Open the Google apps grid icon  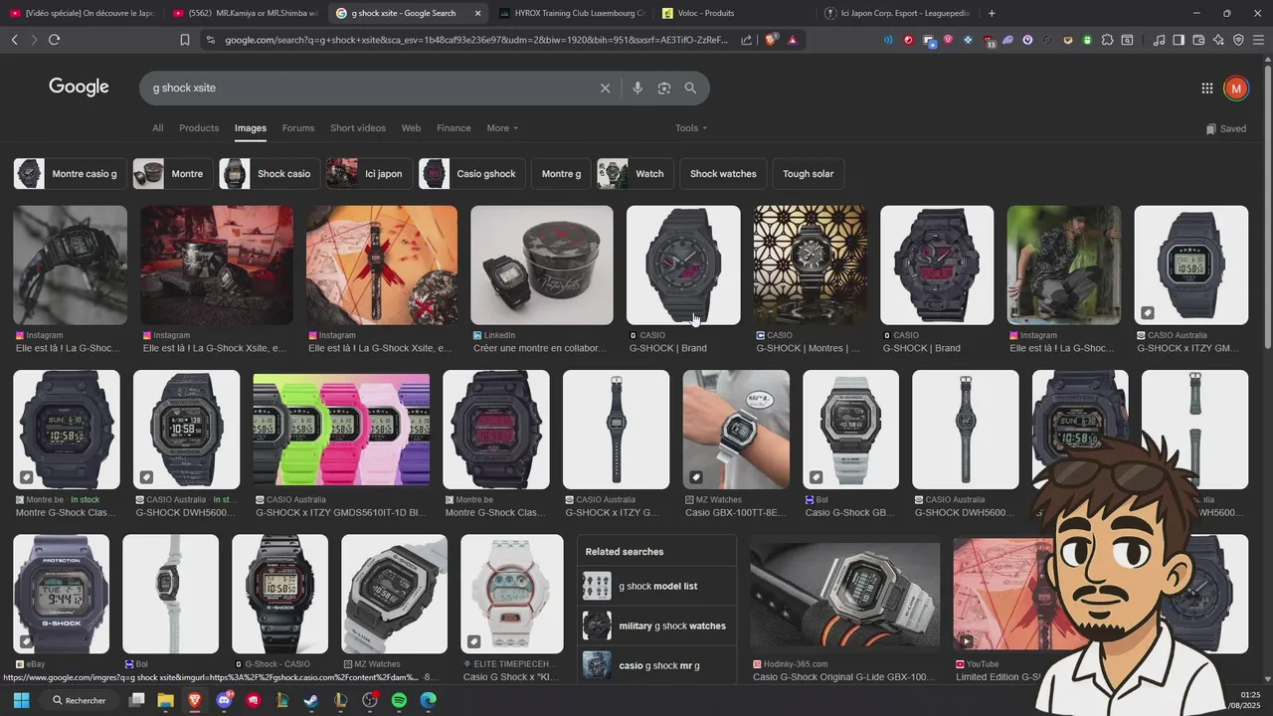[x=1207, y=89]
